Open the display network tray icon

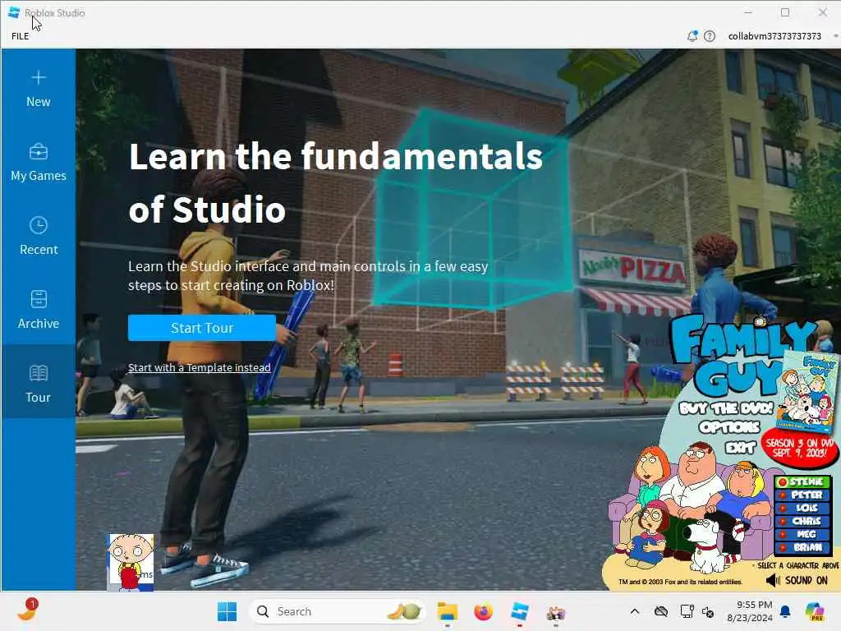(687, 611)
